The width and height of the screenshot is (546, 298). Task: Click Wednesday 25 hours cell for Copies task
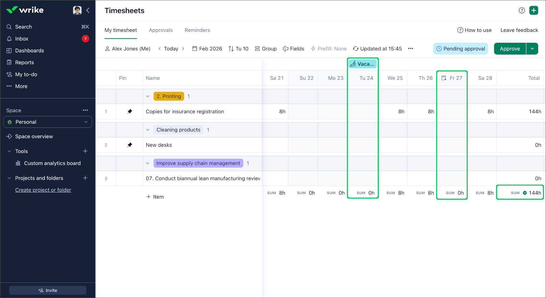click(x=393, y=112)
